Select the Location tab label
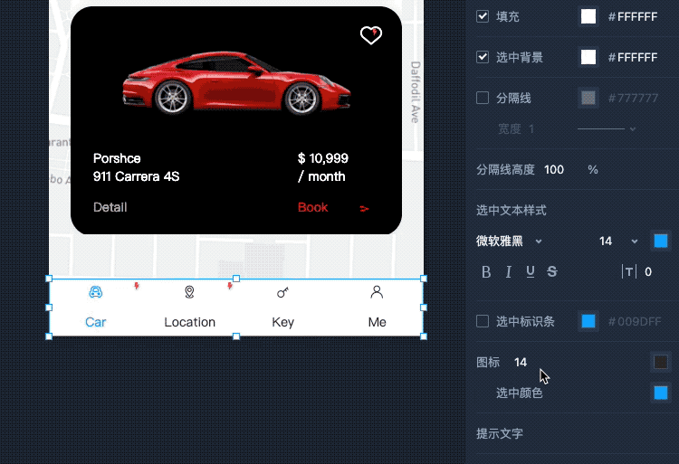This screenshot has width=679, height=464. pyautogui.click(x=190, y=322)
